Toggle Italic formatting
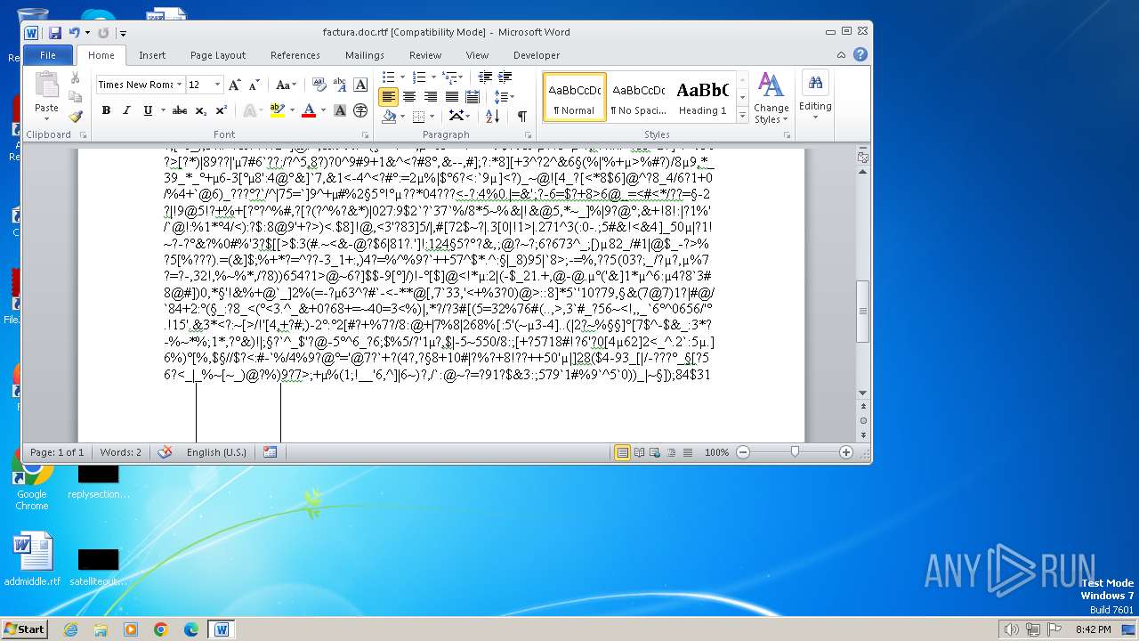This screenshot has width=1139, height=641. pyautogui.click(x=126, y=110)
